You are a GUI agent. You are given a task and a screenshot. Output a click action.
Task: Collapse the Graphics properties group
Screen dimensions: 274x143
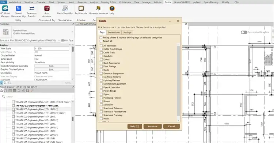(70, 45)
